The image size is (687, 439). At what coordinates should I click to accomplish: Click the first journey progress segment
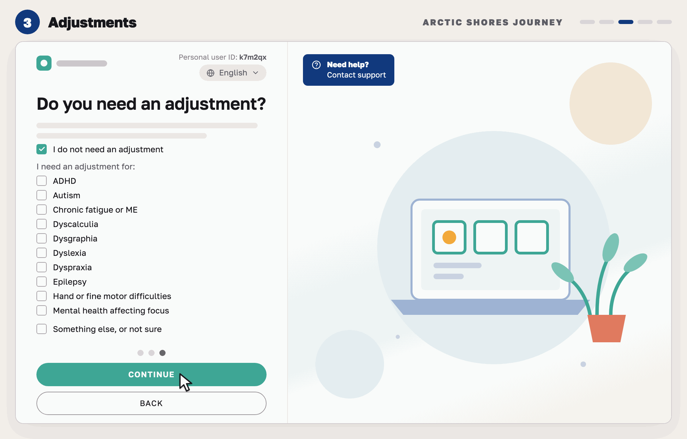click(x=587, y=22)
